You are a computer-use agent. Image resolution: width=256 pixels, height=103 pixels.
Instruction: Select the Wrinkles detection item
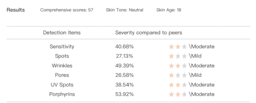(62, 66)
